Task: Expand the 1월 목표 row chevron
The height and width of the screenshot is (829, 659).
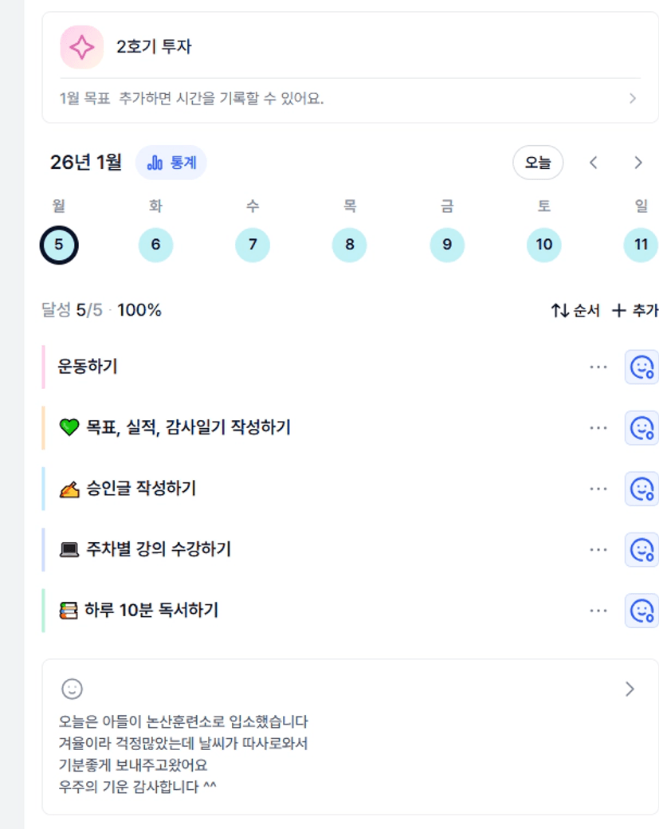Action: [632, 99]
